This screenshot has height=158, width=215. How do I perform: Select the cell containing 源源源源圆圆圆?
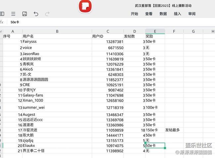[x=57, y=80]
